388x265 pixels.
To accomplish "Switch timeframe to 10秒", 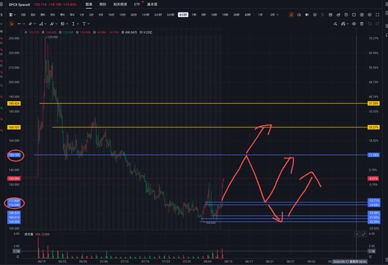I will 214,15.
